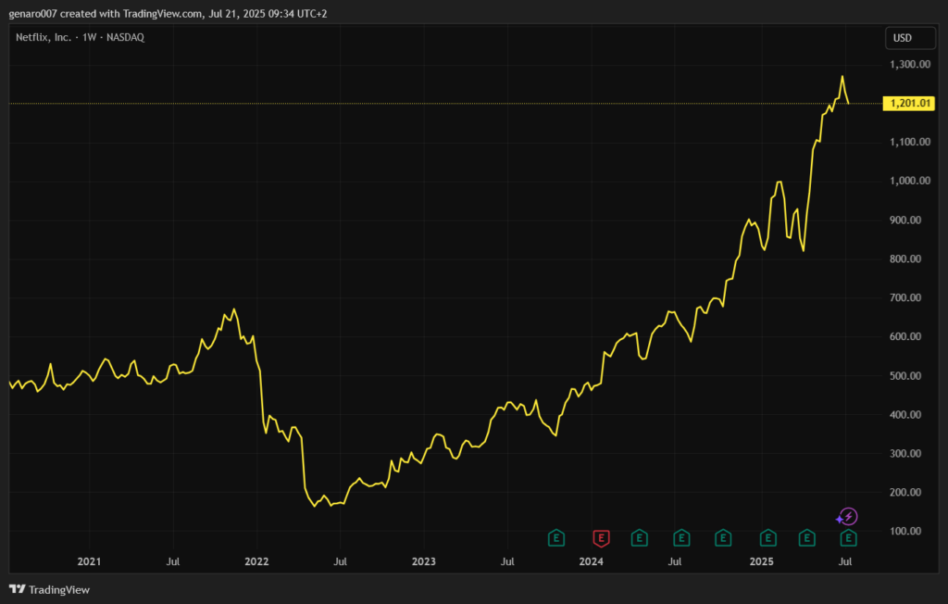Click the red earnings marker icon
The height and width of the screenshot is (604, 948).
[x=601, y=537]
